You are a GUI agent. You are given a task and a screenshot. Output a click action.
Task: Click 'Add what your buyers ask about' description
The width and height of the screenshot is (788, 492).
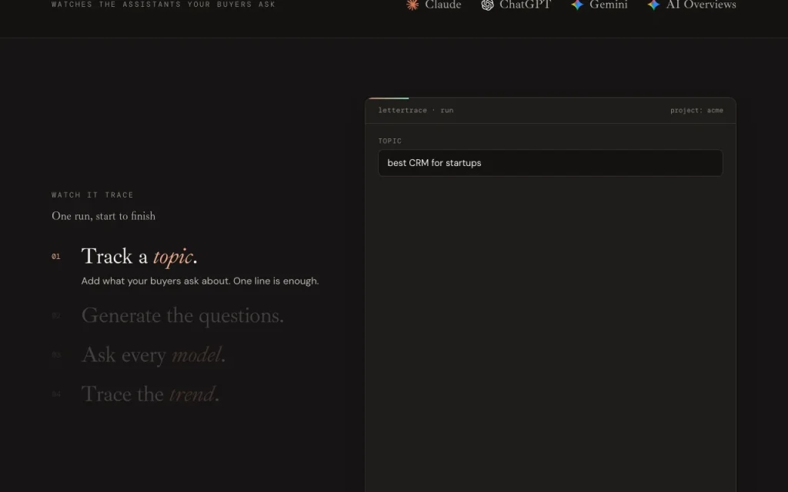point(200,281)
